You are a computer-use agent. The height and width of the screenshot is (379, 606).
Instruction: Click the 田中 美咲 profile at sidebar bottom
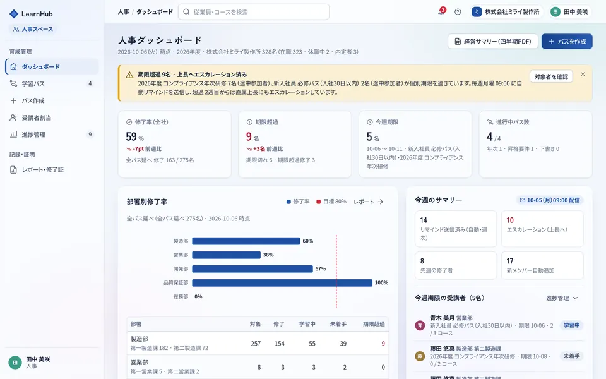point(52,363)
